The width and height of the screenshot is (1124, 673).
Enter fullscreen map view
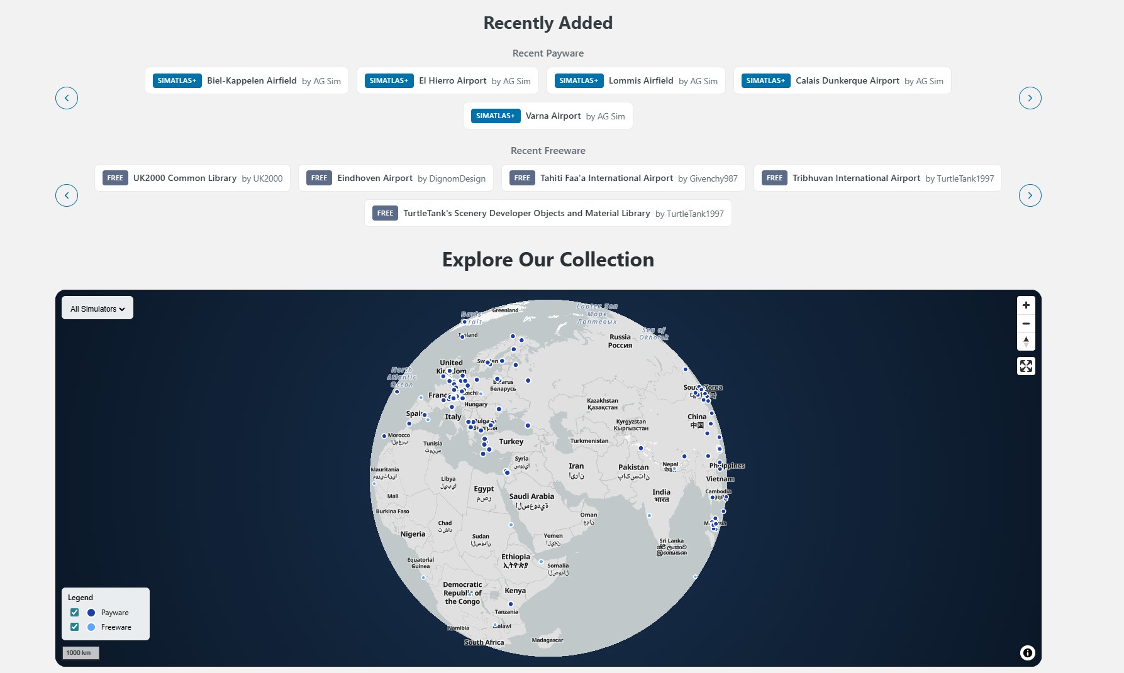tap(1026, 366)
